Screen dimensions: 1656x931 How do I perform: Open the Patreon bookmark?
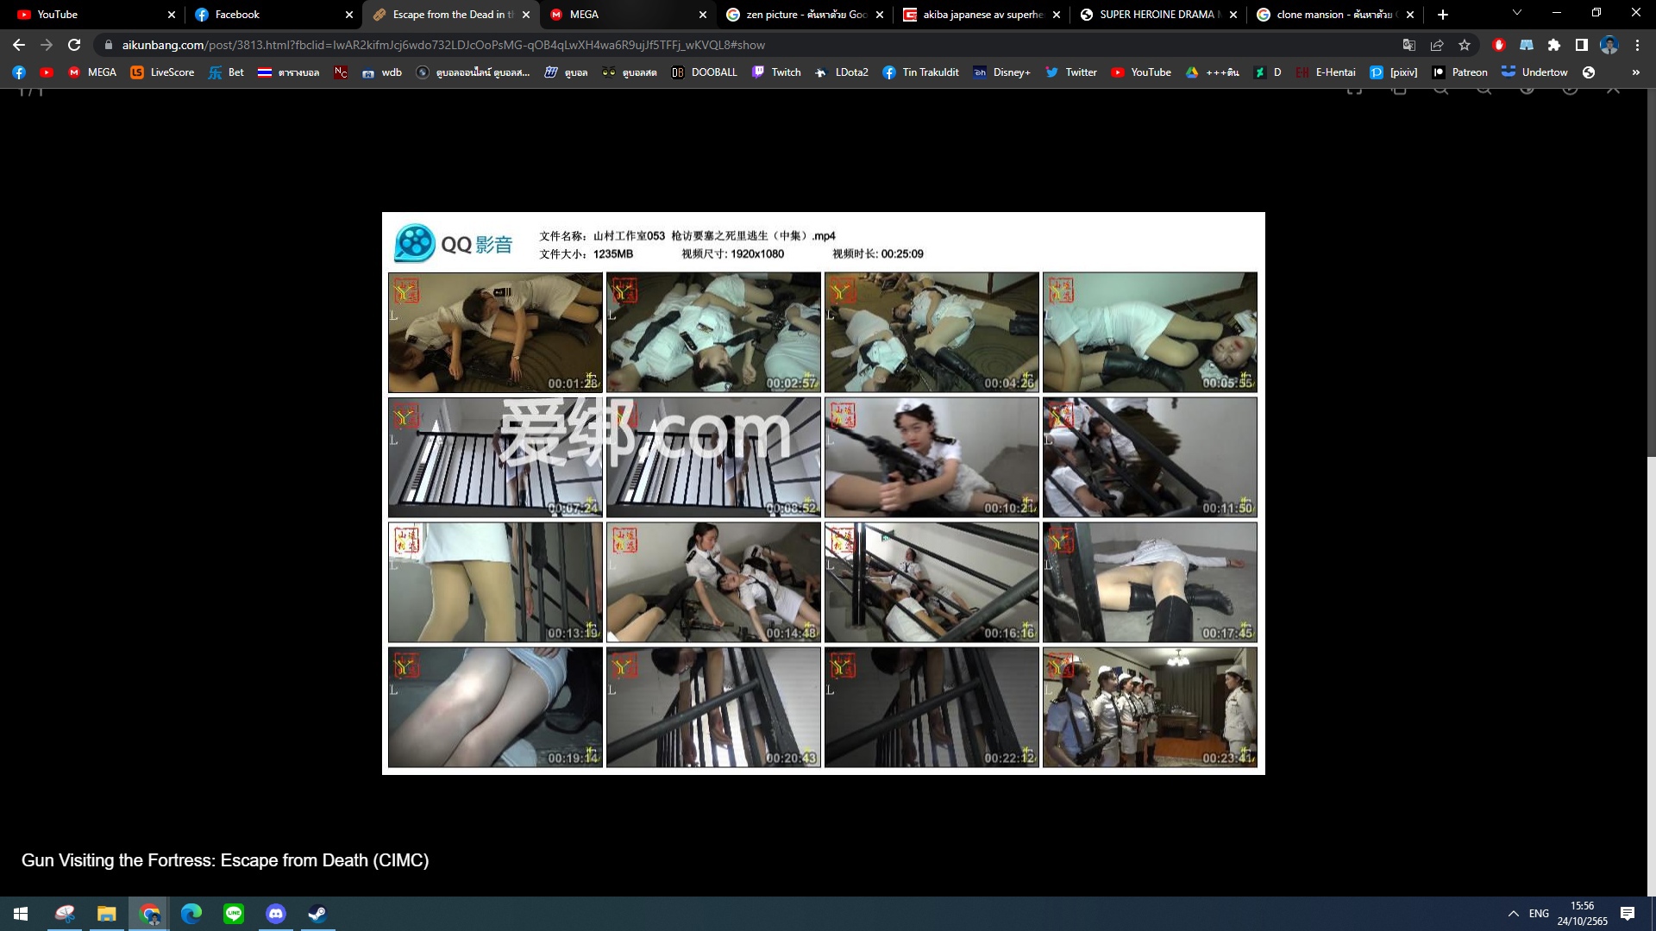(1459, 72)
